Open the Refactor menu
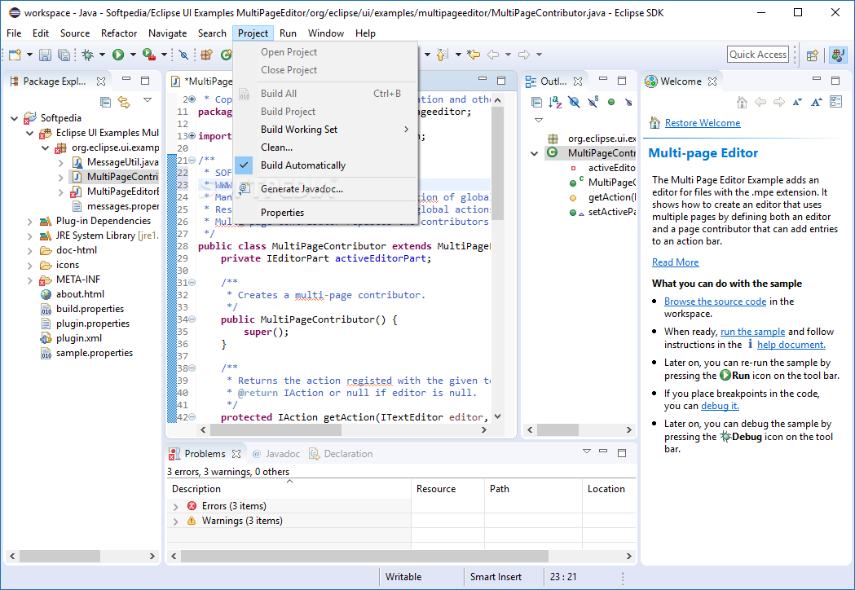 tap(119, 33)
